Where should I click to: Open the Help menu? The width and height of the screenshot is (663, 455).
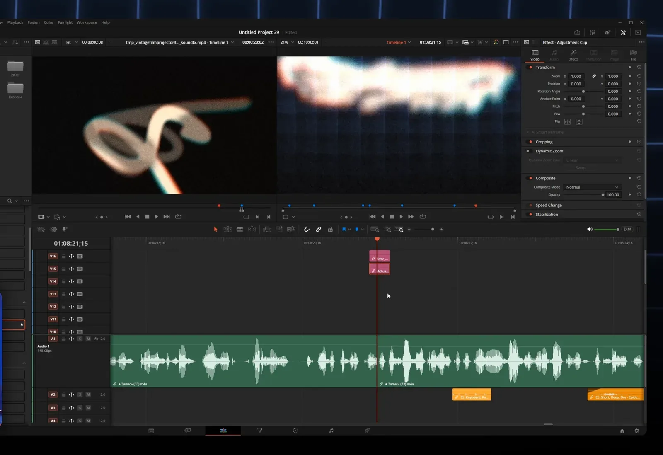[x=105, y=22]
